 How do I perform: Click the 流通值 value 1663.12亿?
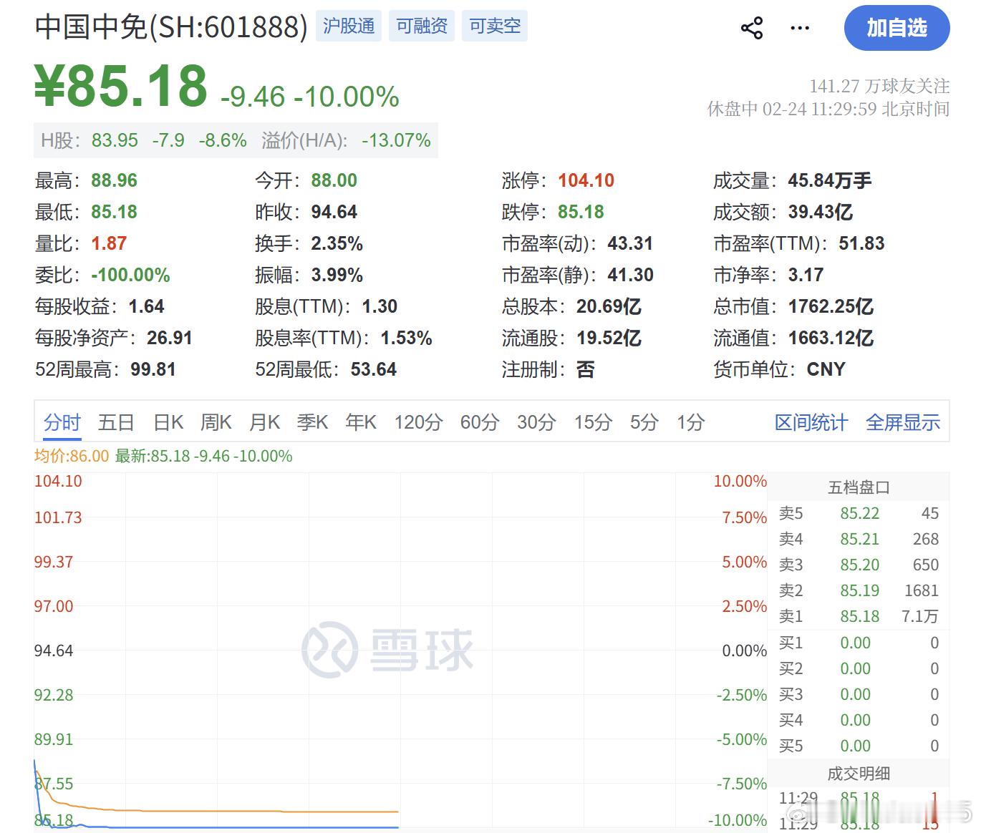click(831, 338)
